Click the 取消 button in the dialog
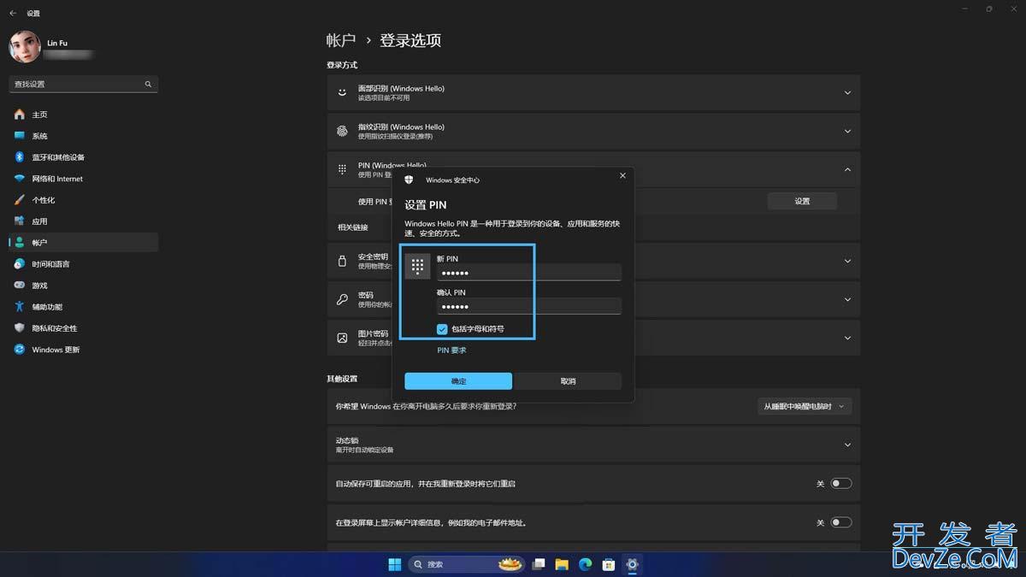This screenshot has height=577, width=1026. coord(568,381)
